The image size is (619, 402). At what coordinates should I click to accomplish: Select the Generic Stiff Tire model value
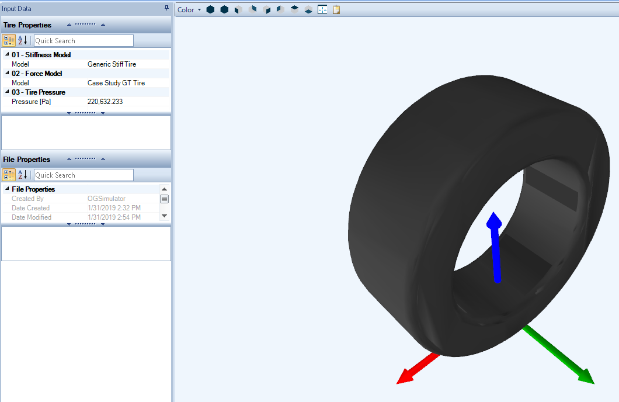(x=112, y=64)
